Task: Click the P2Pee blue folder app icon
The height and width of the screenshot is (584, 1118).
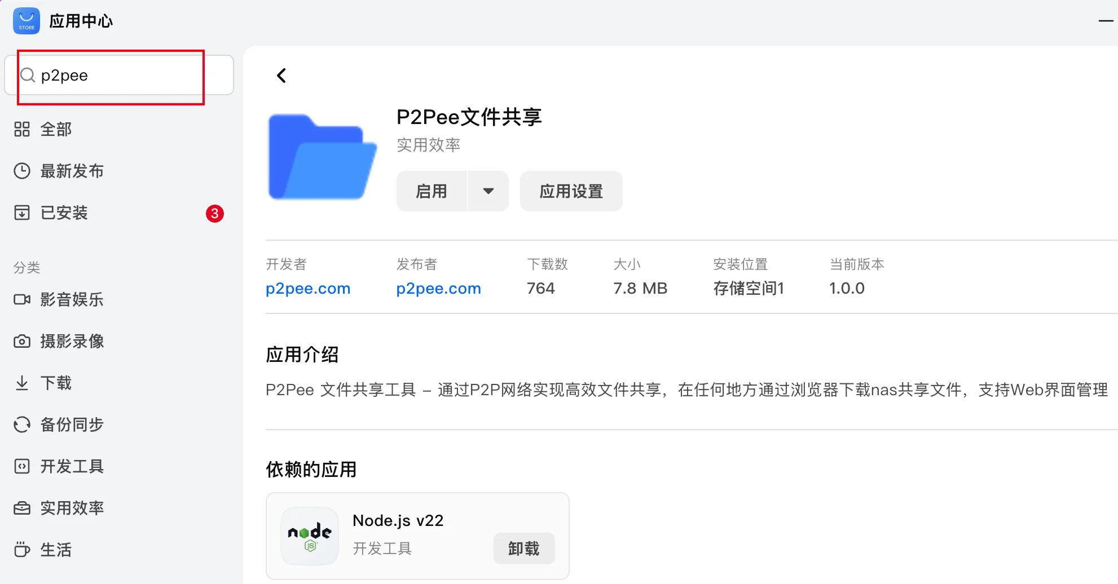Action: [322, 157]
